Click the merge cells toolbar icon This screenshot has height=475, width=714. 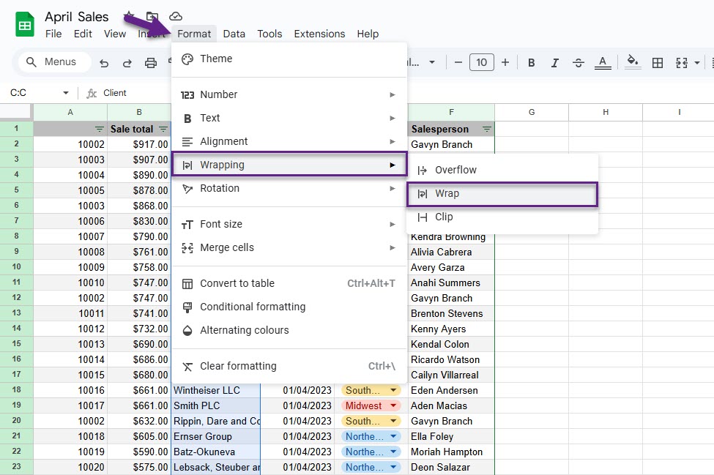pos(682,63)
